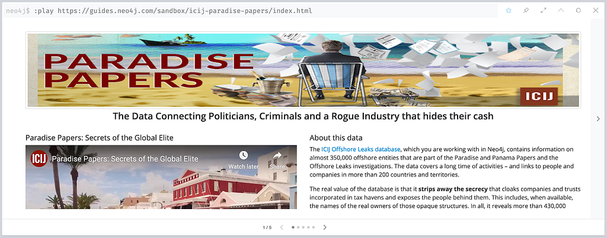Close the guide frame
Image resolution: width=607 pixels, height=238 pixels.
pos(596,11)
